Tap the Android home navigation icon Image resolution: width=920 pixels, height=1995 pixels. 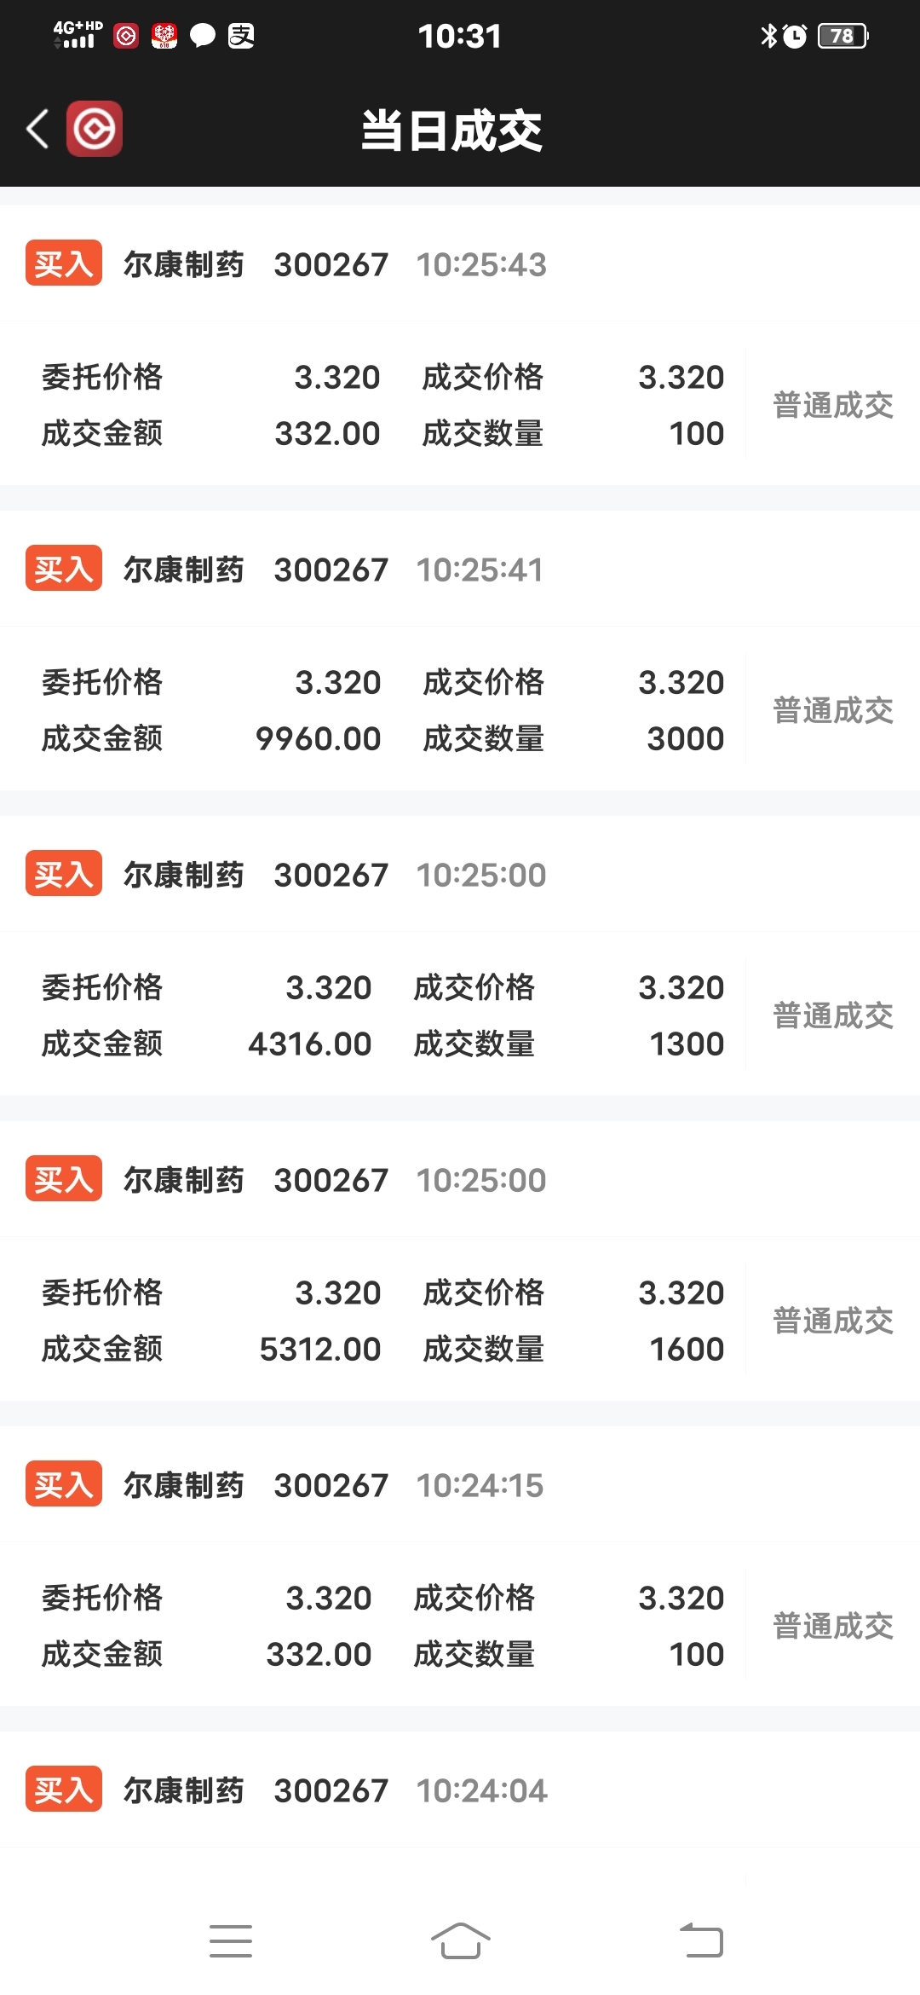click(x=461, y=1941)
